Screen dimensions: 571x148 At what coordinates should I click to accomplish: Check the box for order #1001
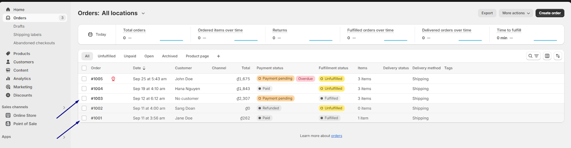(x=84, y=118)
